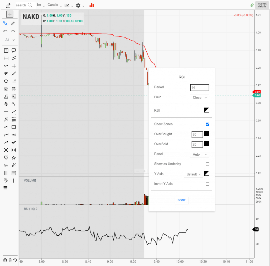The width and height of the screenshot is (270, 266).
Task: Select the Arrow drawing tool
Action: (6, 142)
